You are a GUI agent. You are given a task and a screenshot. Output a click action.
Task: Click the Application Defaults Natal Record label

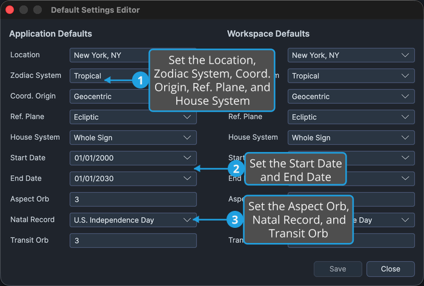33,219
